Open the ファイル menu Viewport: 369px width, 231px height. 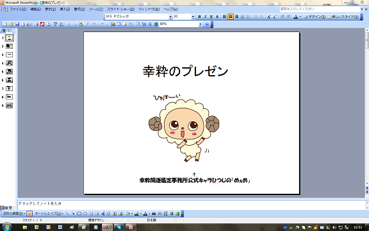coord(18,9)
